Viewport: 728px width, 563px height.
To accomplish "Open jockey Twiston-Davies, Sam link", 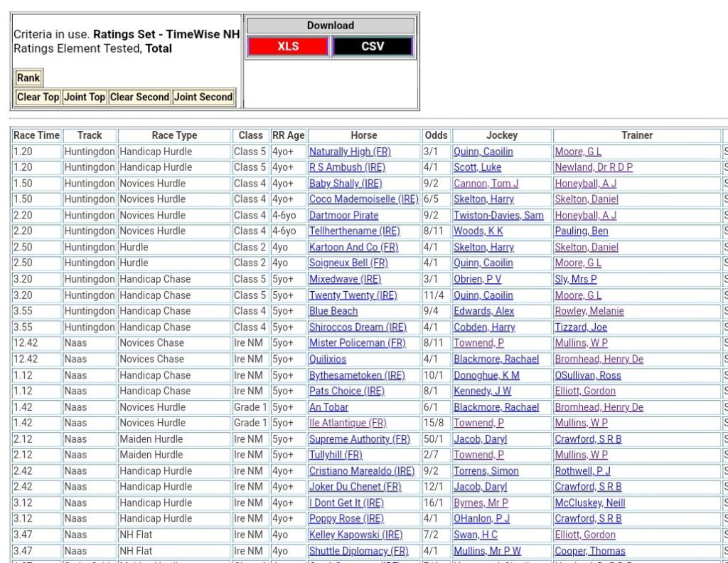I will point(498,215).
